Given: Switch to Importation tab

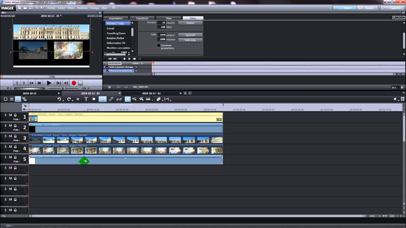Looking at the screenshot, I should [x=116, y=18].
